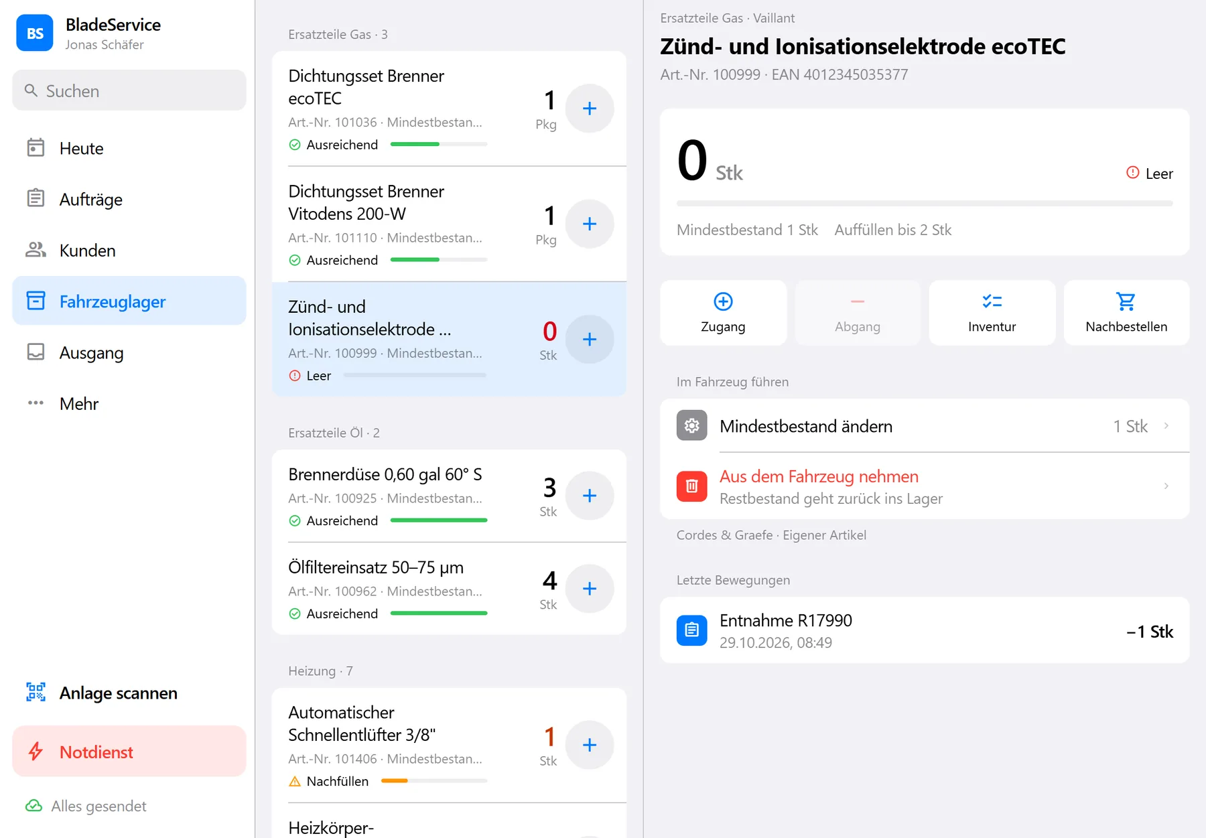The image size is (1206, 838).
Task: Add one Brennerdüse 0,60 gal 60° S
Action: 590,496
